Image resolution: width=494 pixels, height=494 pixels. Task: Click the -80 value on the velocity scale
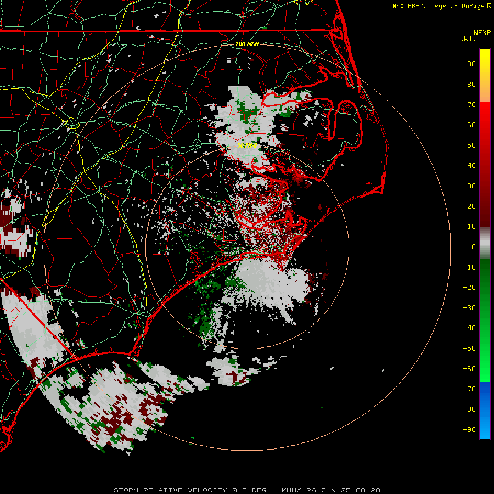point(469,409)
